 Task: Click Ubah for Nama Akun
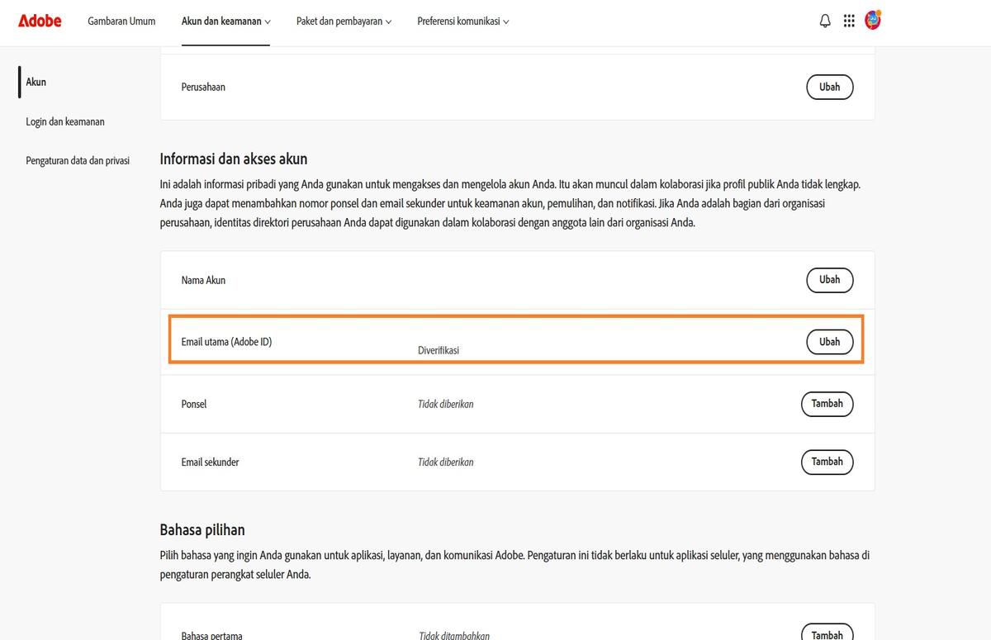[x=829, y=280]
